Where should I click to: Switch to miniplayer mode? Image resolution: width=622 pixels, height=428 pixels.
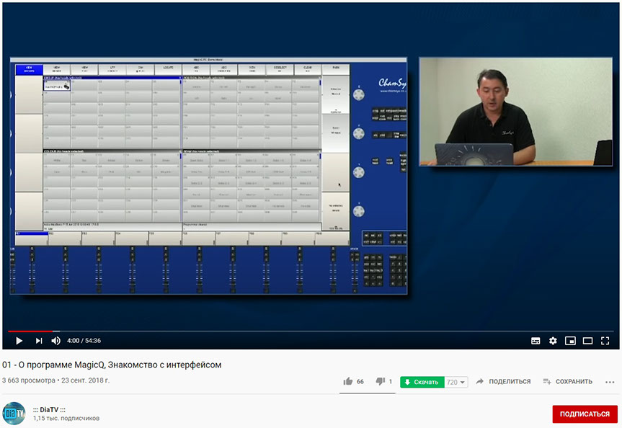[570, 341]
